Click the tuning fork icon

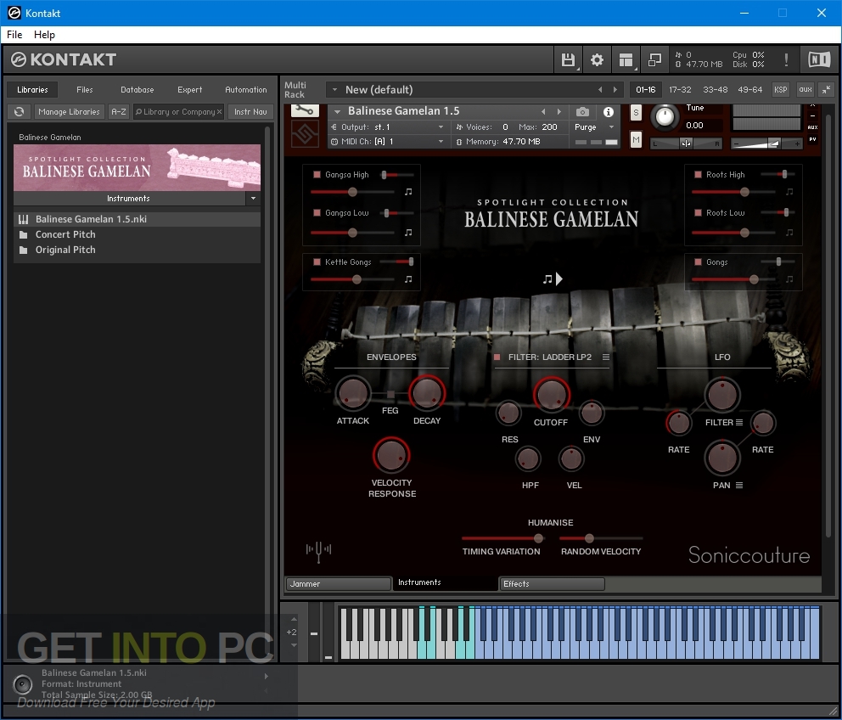click(318, 551)
